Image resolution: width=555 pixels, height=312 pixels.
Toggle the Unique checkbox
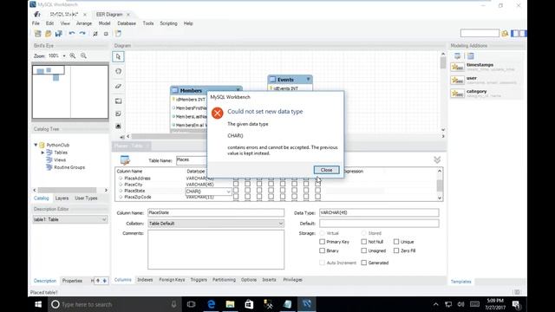tap(396, 242)
